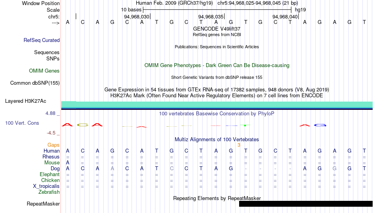Click the Human row label in alignment

tap(51, 151)
